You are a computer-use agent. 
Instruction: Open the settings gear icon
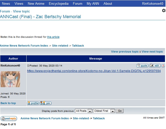point(164,10)
